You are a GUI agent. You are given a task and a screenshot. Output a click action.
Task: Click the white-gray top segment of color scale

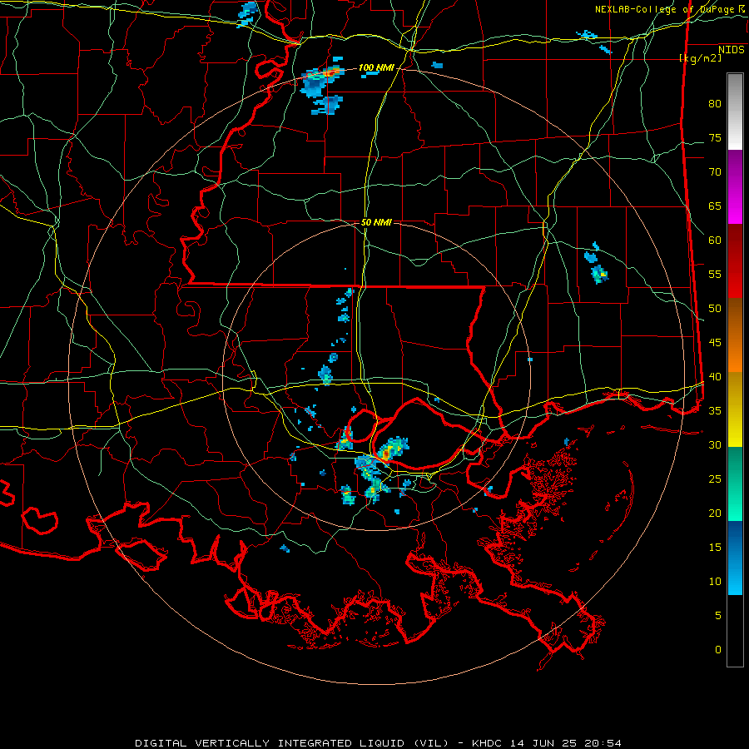coord(735,112)
